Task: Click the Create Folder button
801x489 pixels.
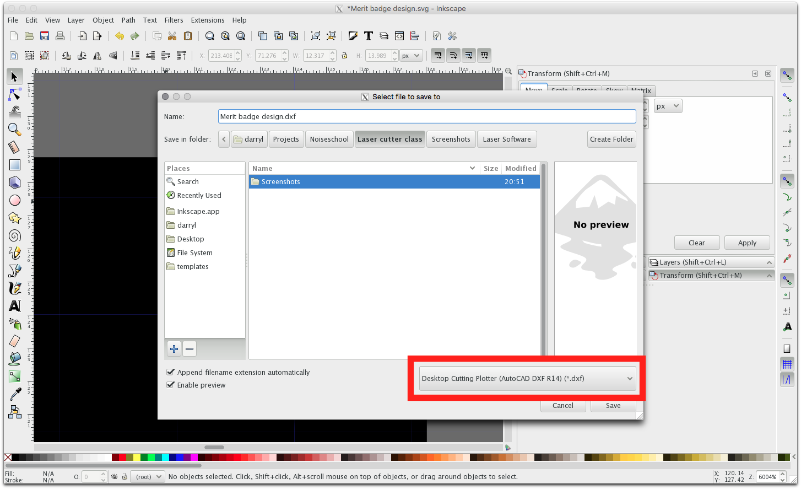Action: 611,139
